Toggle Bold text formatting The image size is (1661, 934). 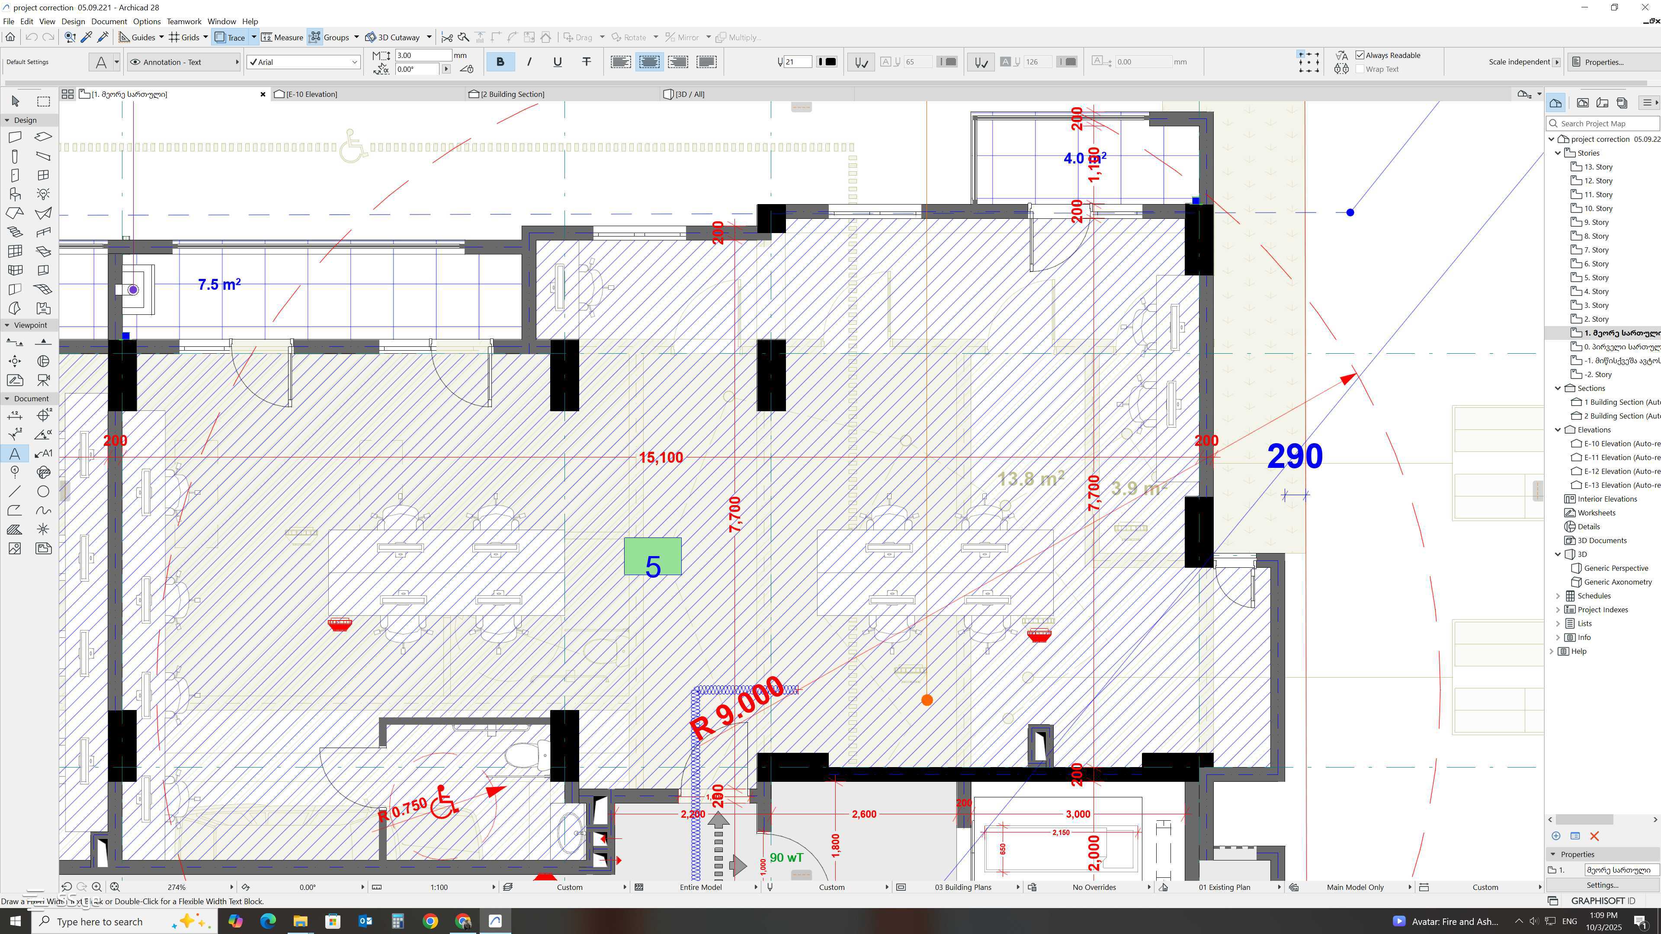pos(500,62)
